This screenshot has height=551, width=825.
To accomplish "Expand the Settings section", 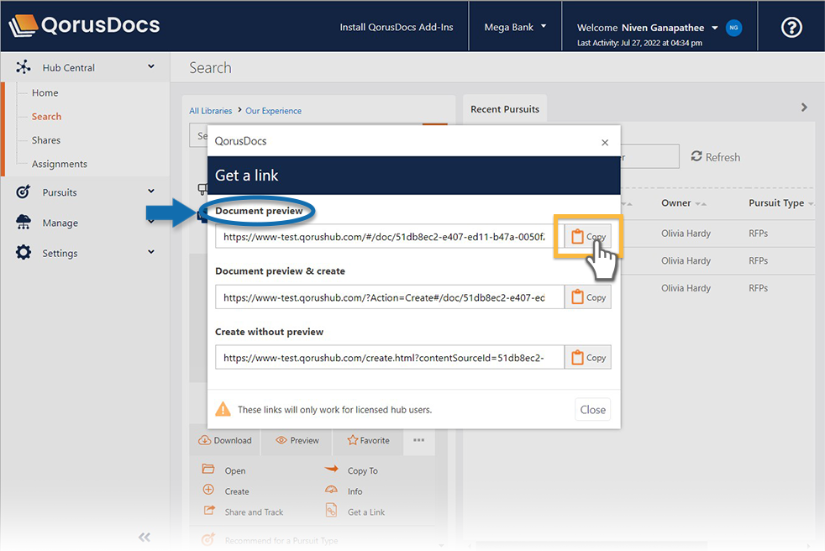I will click(x=151, y=253).
